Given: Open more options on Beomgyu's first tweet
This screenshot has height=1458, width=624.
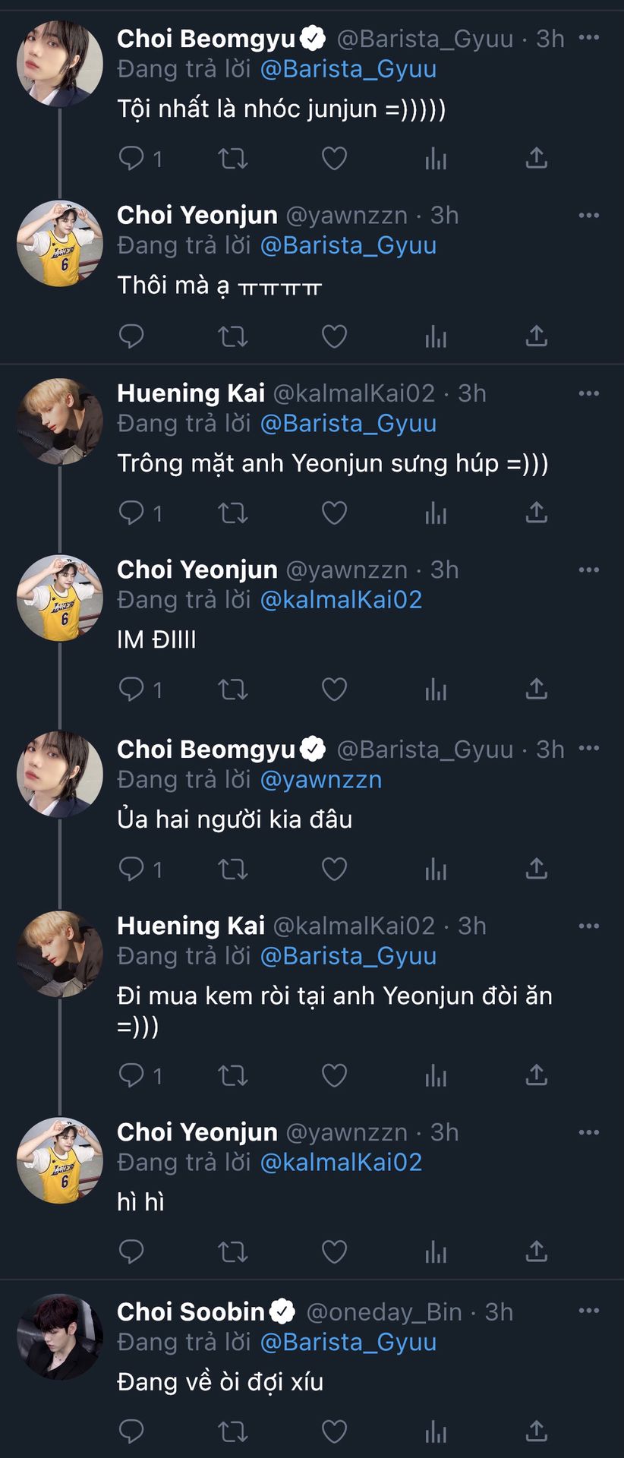Looking at the screenshot, I should pyautogui.click(x=589, y=38).
